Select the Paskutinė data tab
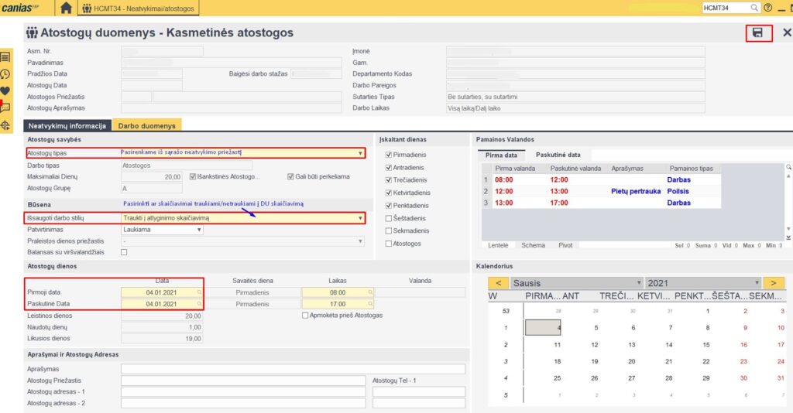This screenshot has width=793, height=413. [558, 155]
